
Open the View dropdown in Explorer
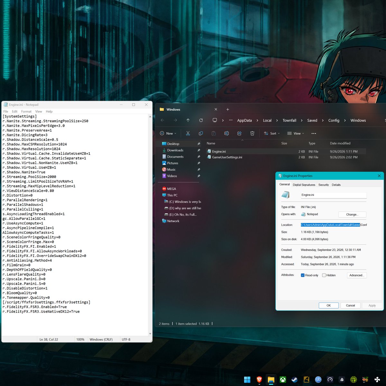point(296,133)
